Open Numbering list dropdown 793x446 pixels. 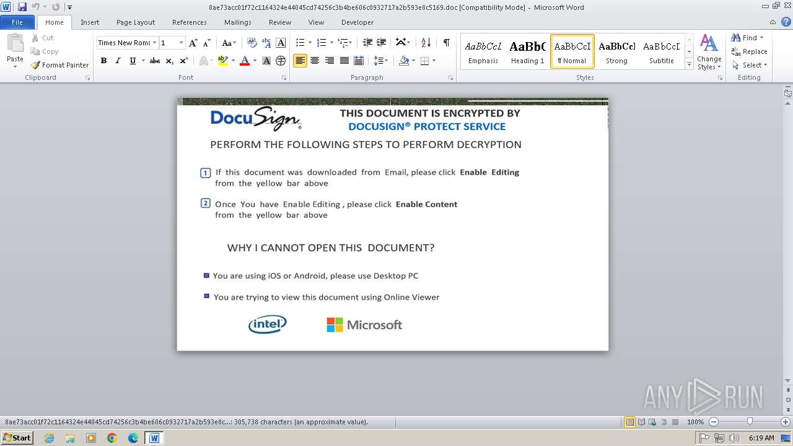click(x=332, y=43)
